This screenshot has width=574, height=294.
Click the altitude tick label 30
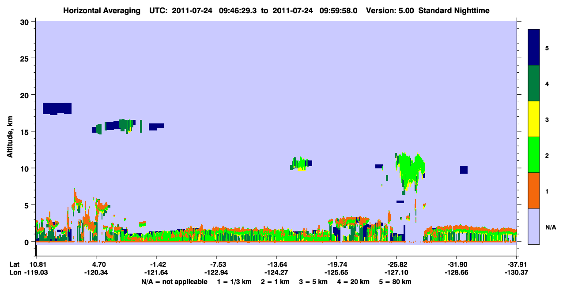26,22
